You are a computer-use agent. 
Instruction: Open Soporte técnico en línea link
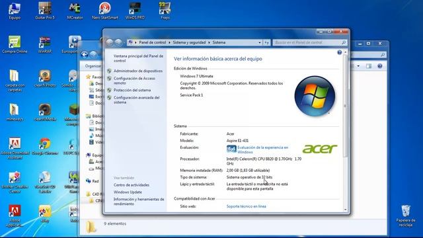(x=246, y=206)
